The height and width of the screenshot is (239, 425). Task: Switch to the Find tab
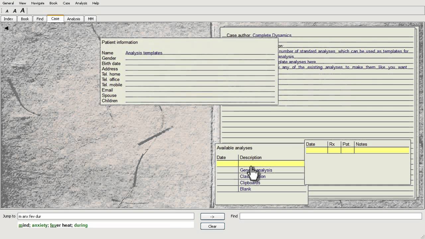tap(40, 19)
